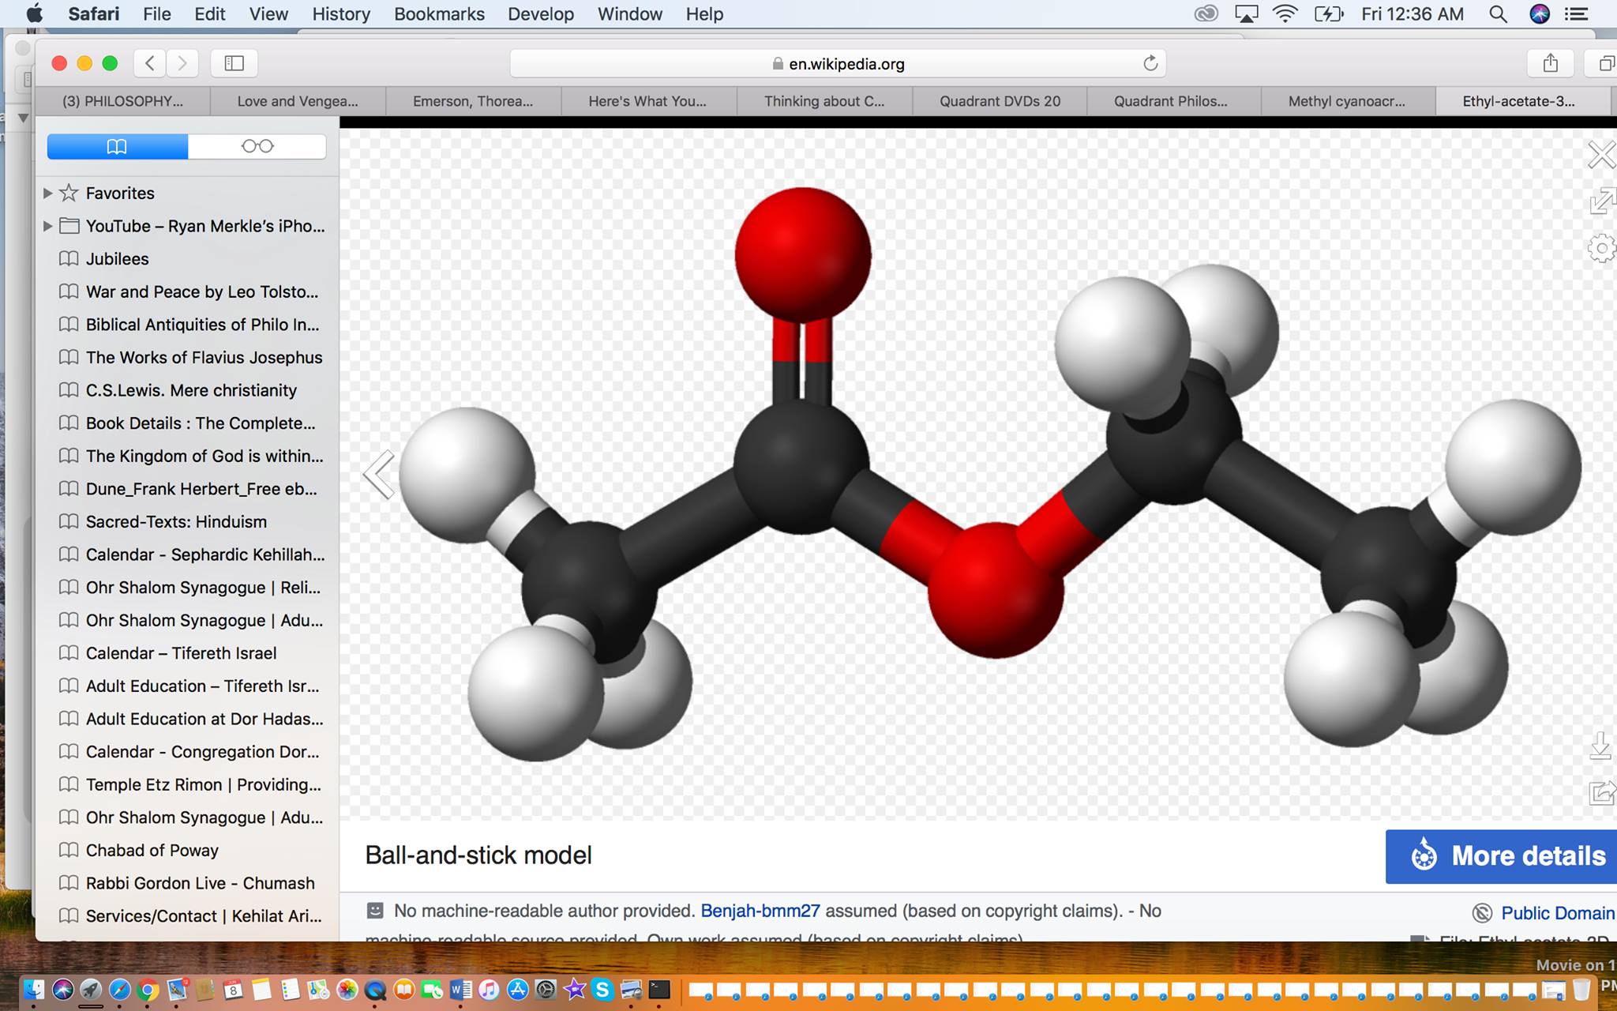Close the media viewer with the X
The height and width of the screenshot is (1011, 1617).
pos(1601,155)
